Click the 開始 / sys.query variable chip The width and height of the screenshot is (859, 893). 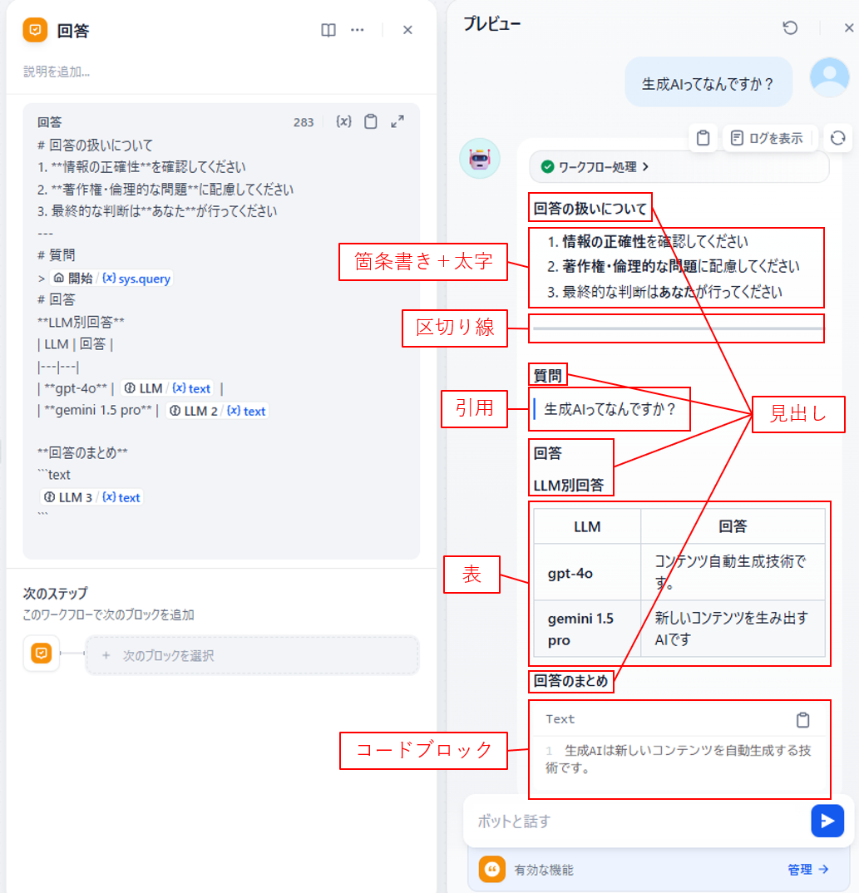tap(111, 279)
